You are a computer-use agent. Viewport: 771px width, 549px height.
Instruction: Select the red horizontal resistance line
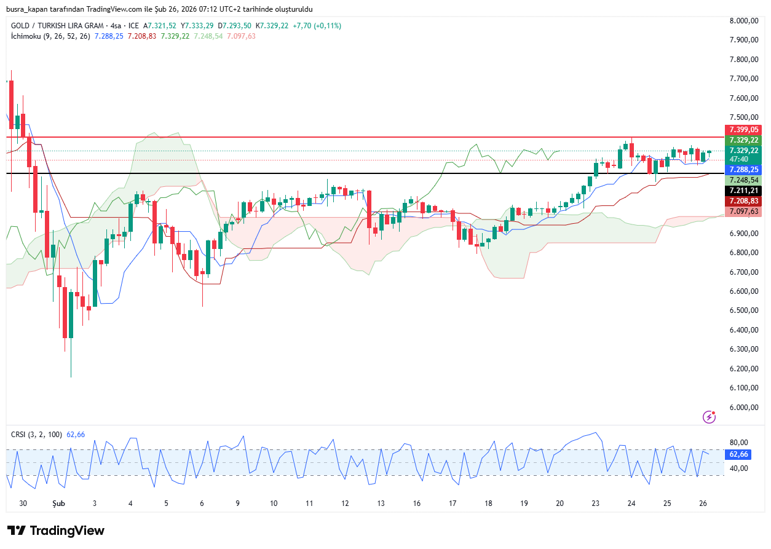tap(369, 137)
